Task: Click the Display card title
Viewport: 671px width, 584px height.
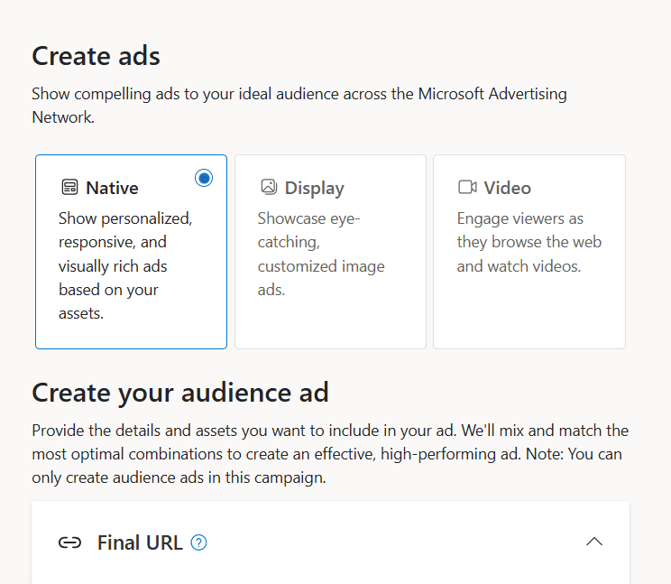Action: 315,189
